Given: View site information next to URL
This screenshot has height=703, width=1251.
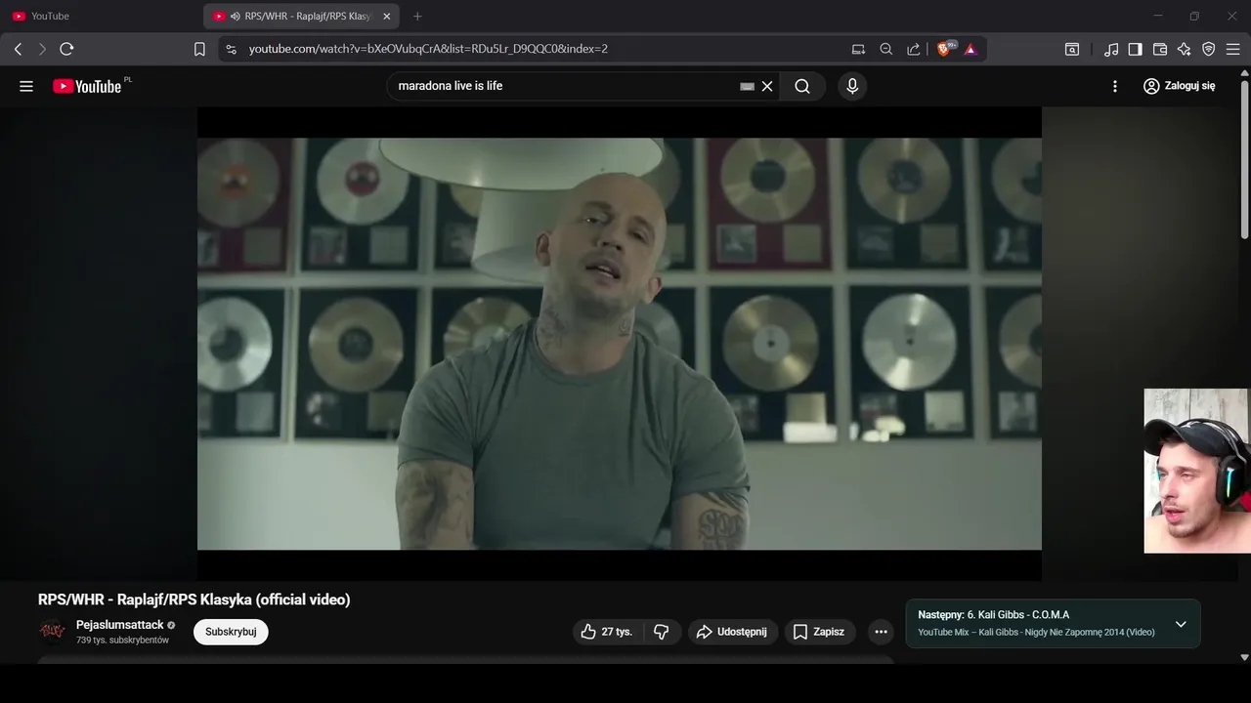Looking at the screenshot, I should click(x=231, y=49).
